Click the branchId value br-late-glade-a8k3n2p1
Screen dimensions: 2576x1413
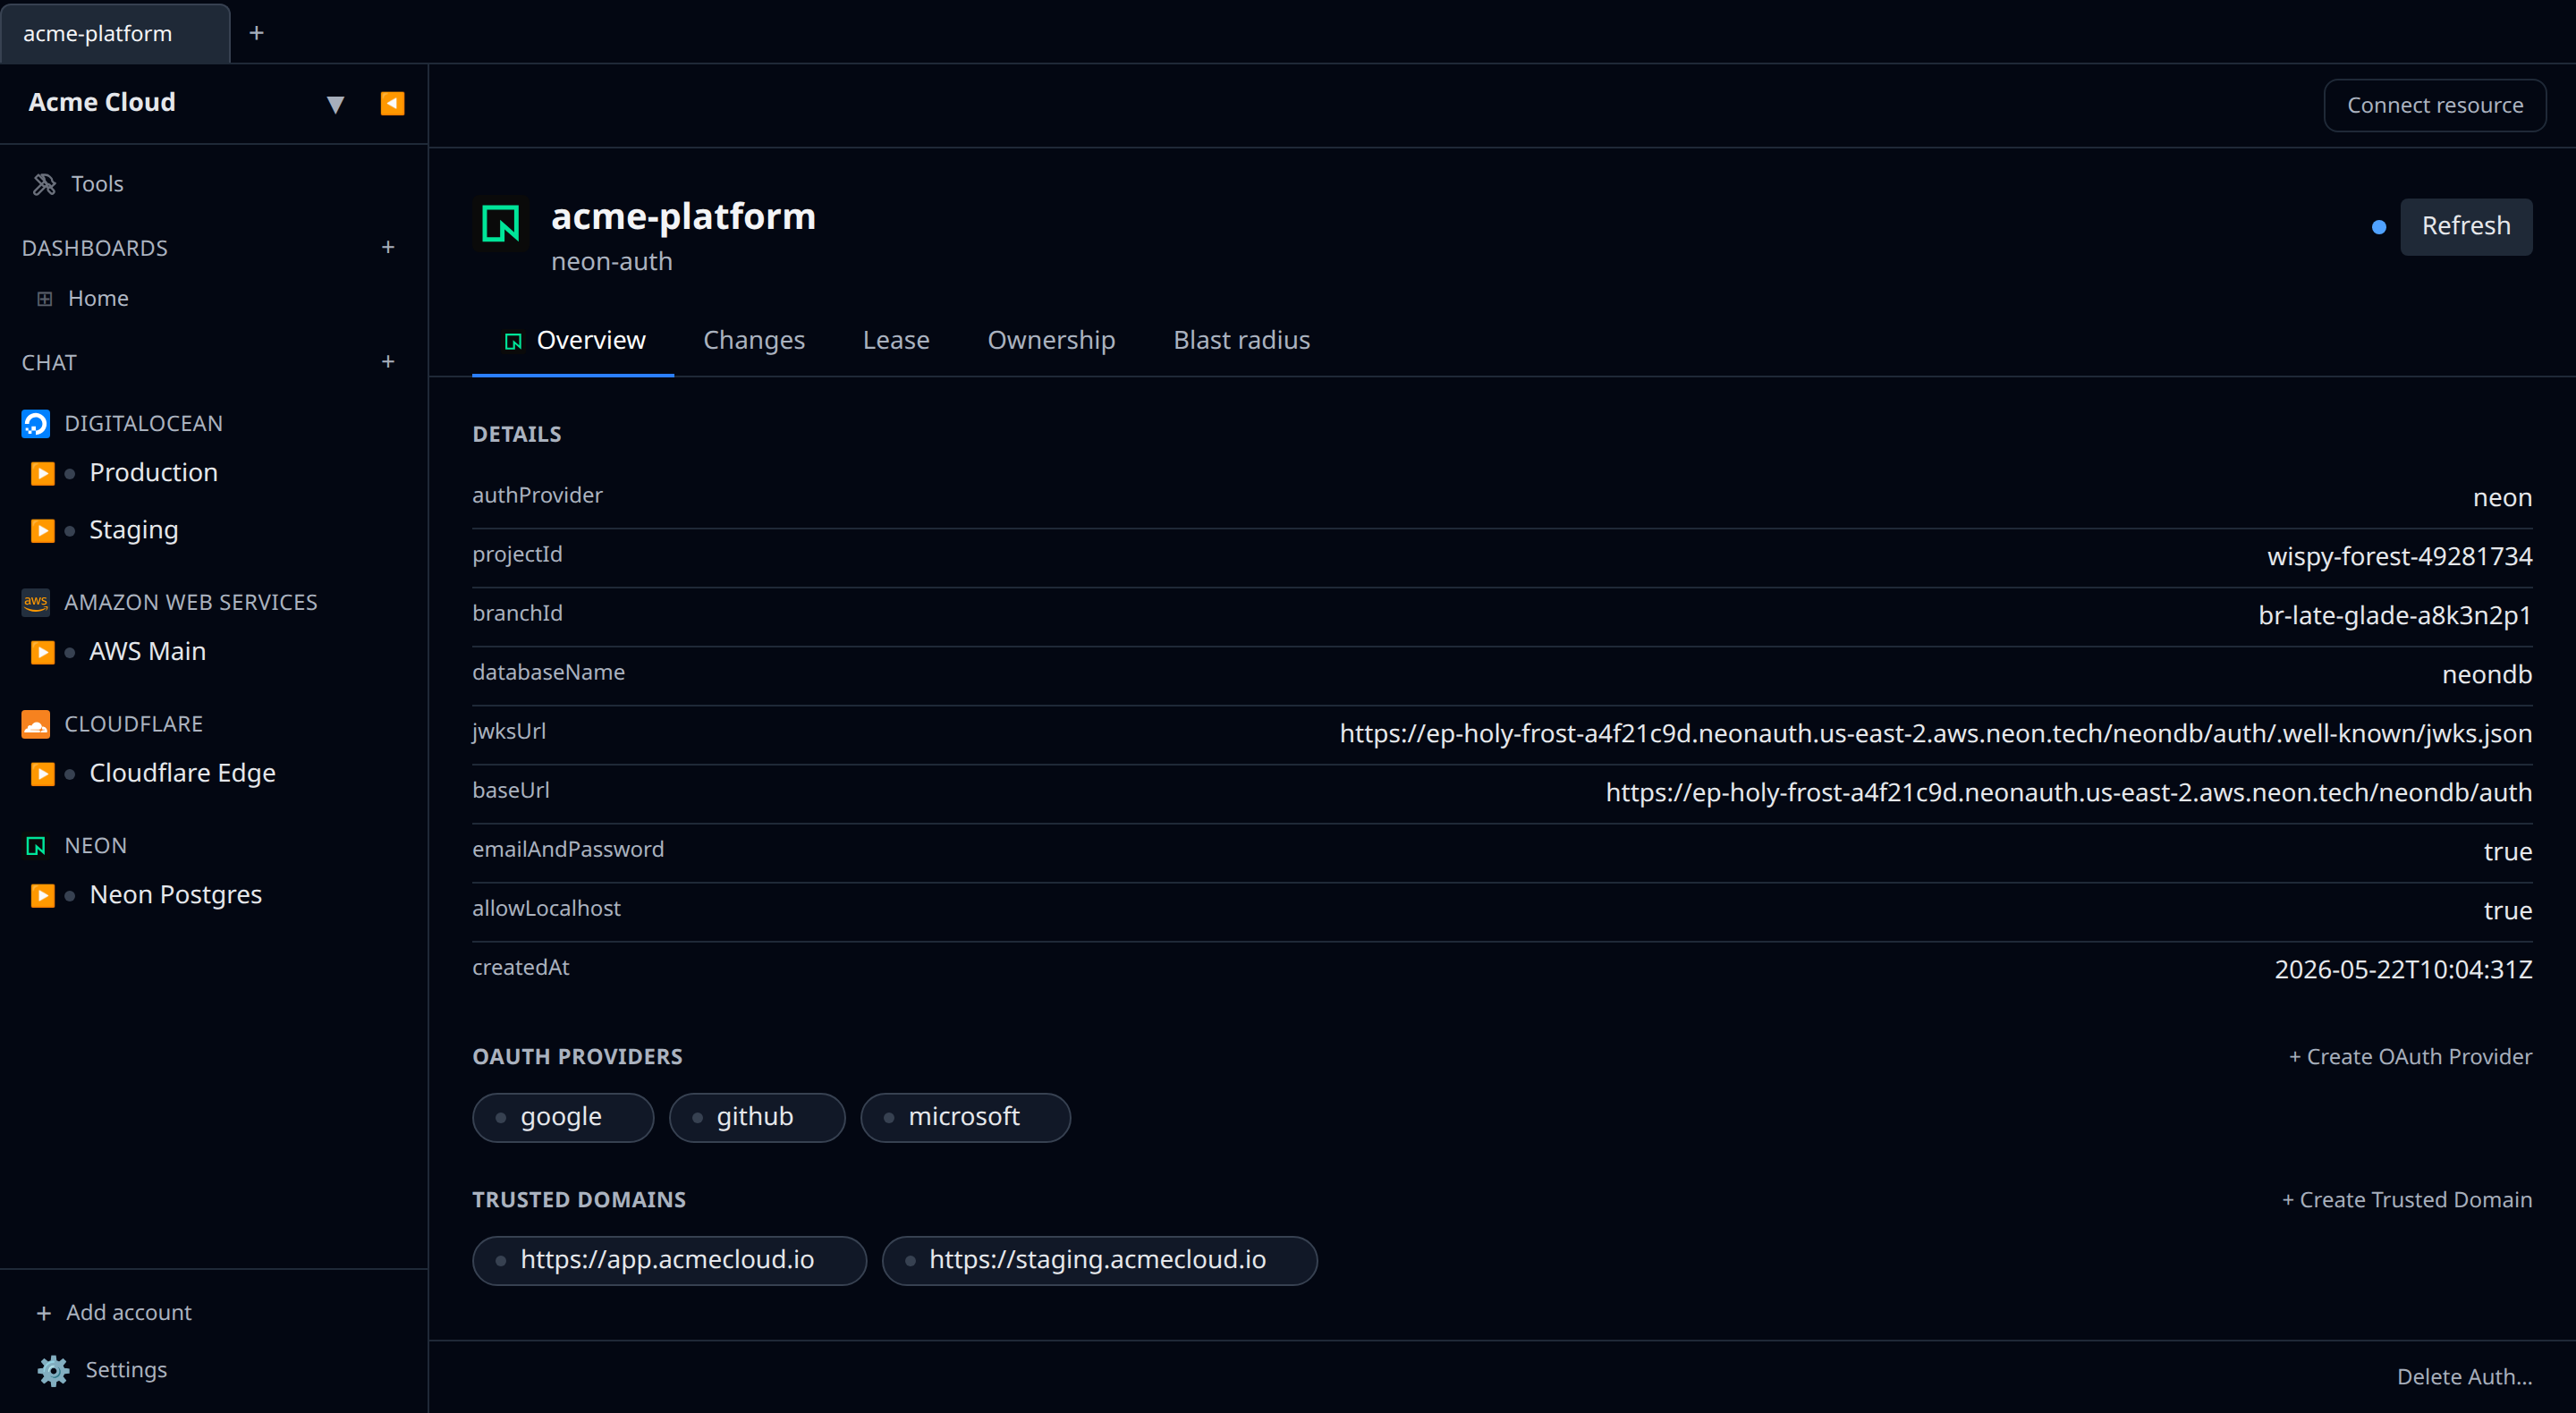pyautogui.click(x=2394, y=615)
